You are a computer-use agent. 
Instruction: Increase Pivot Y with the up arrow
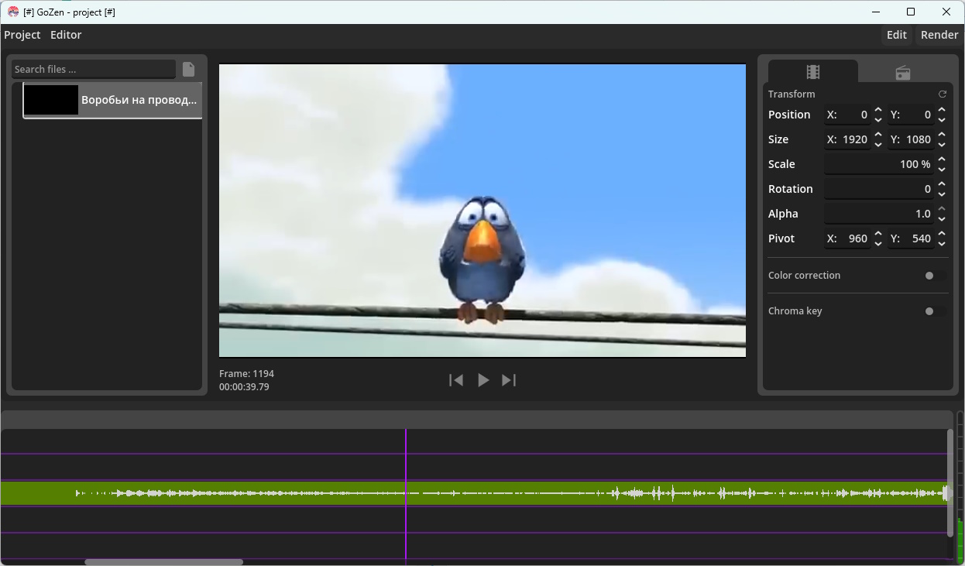(942, 234)
